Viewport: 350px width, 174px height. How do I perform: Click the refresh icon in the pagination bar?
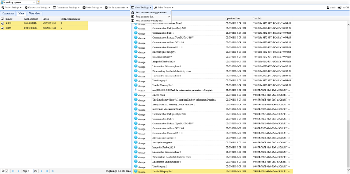click(53, 171)
